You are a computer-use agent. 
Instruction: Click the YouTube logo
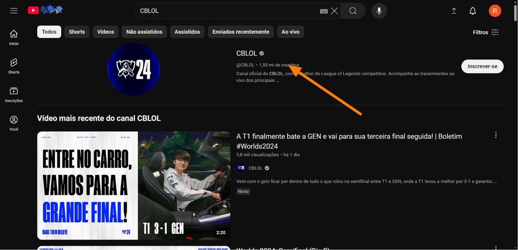(x=45, y=10)
